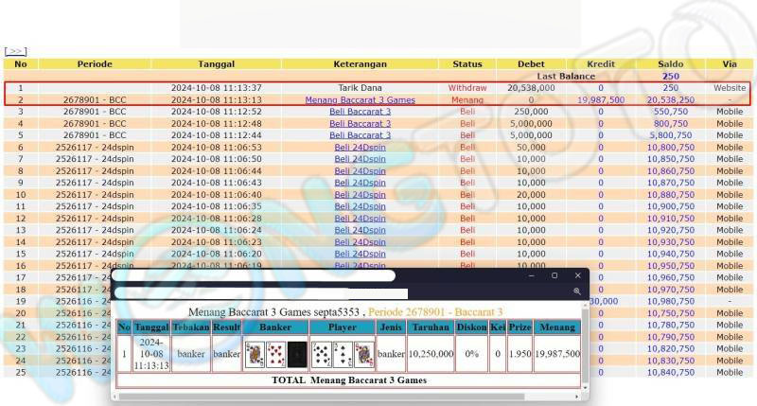This screenshot has width=757, height=406.
Task: Minimize the Baccarat result popup window
Action: click(x=531, y=276)
